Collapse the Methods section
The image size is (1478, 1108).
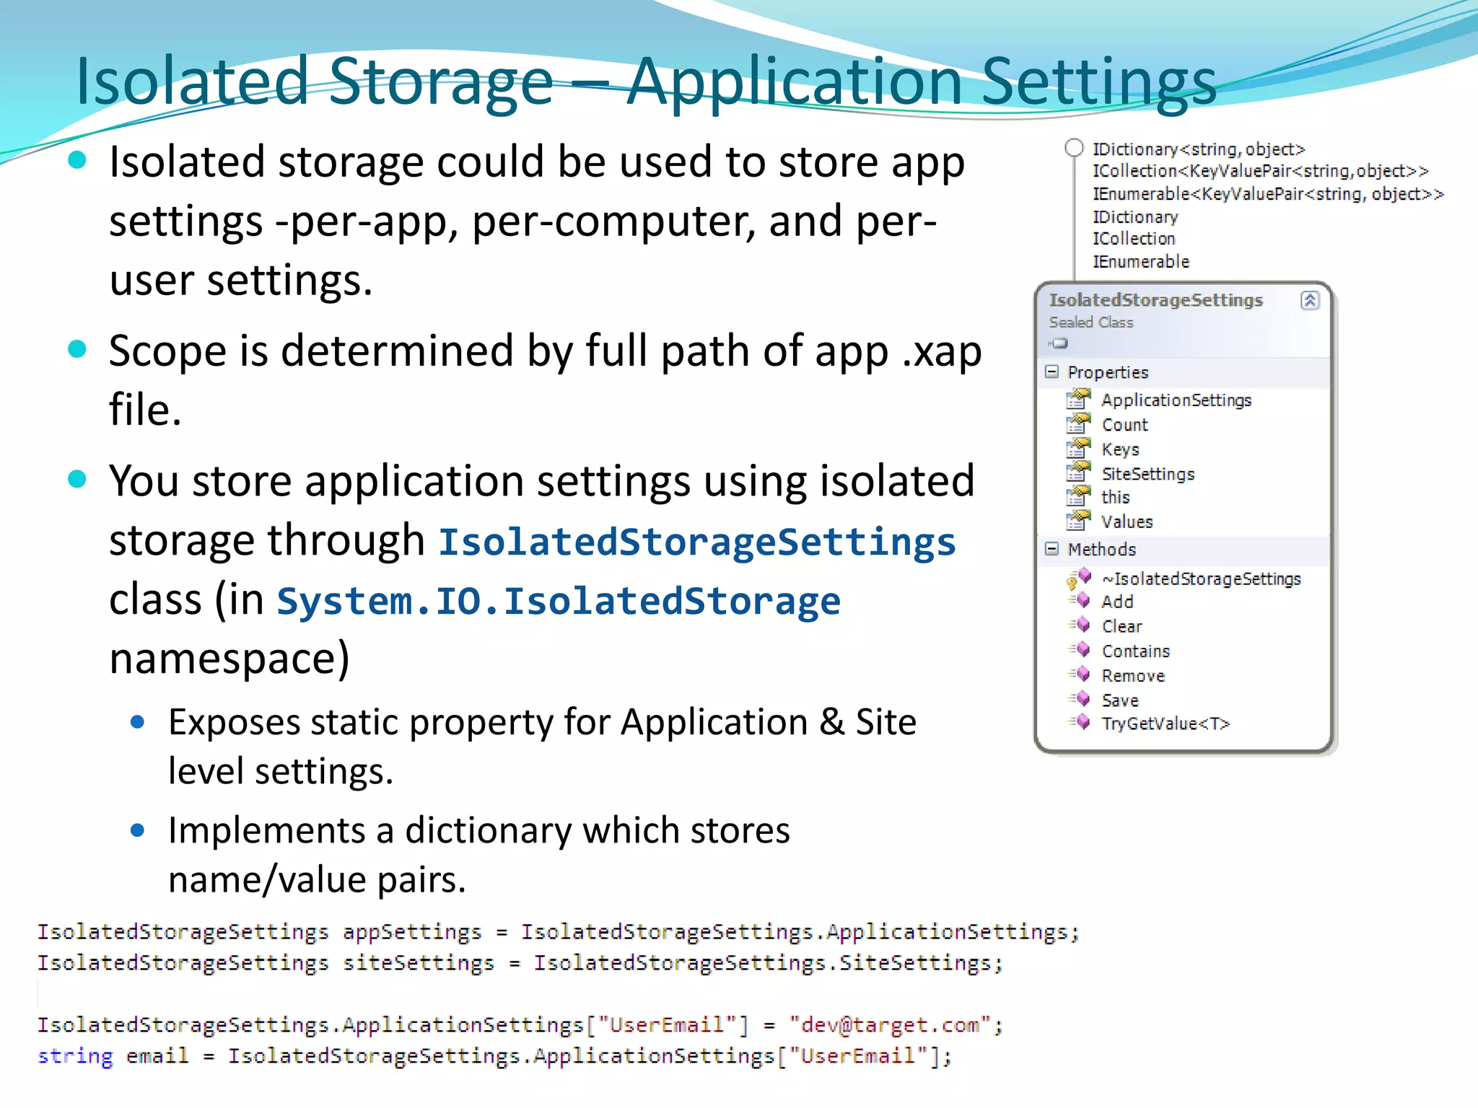pos(1052,549)
